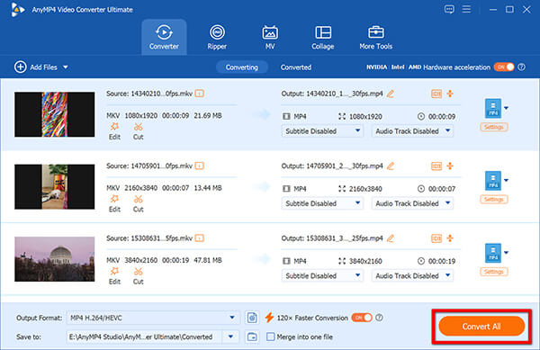
Task: Open metadata ID3 icon for 14340210 output
Action: click(436, 94)
